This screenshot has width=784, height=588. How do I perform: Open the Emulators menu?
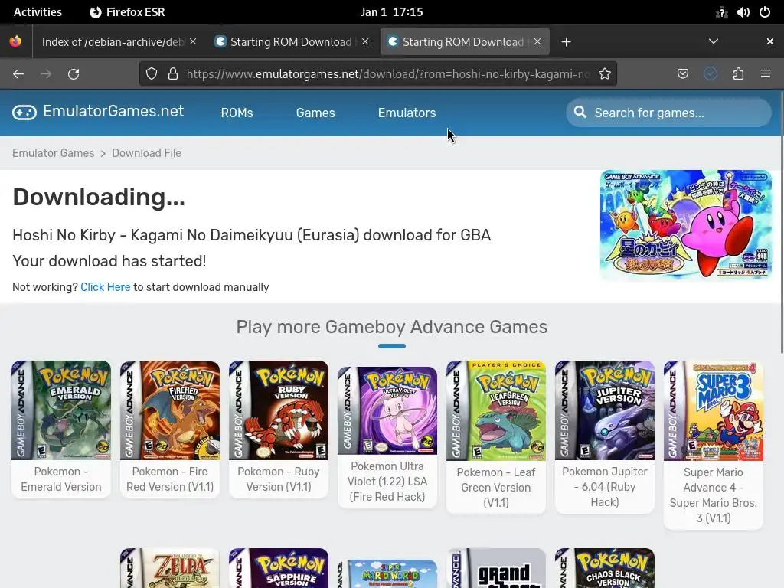click(407, 113)
